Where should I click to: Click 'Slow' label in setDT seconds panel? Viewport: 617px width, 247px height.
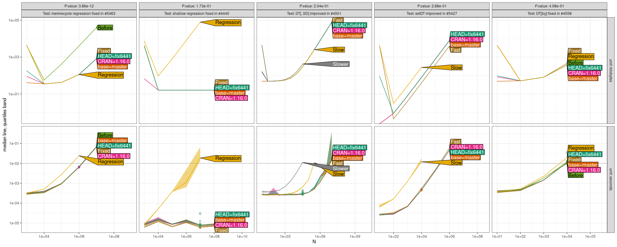click(456, 163)
